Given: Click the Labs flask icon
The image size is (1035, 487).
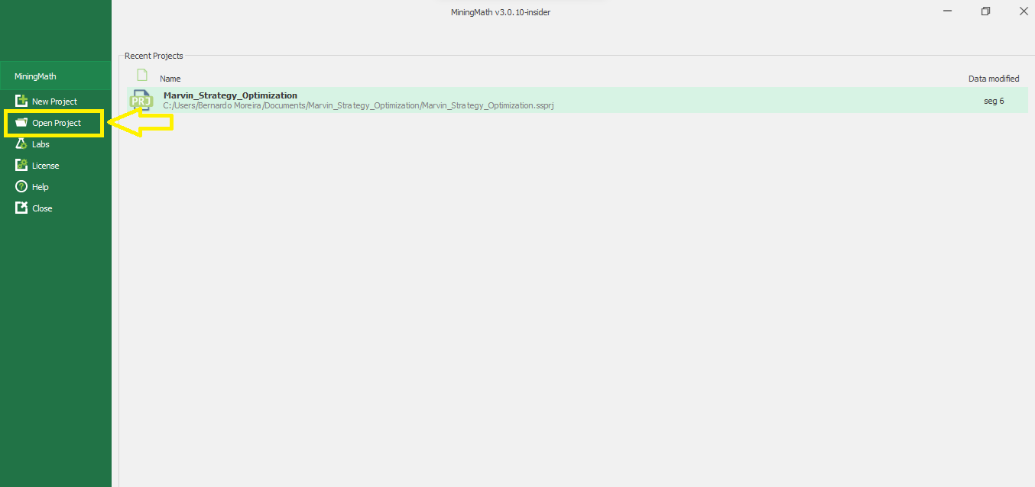Looking at the screenshot, I should [21, 144].
